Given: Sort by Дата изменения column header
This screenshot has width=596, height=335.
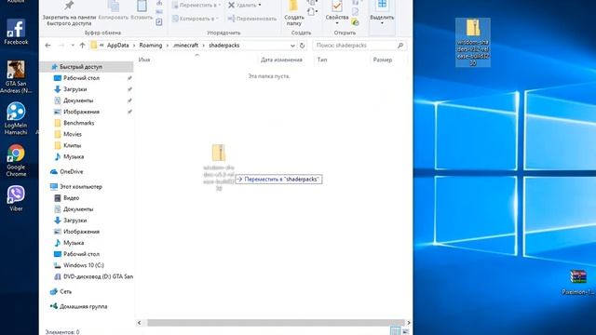Looking at the screenshot, I should pyautogui.click(x=281, y=60).
